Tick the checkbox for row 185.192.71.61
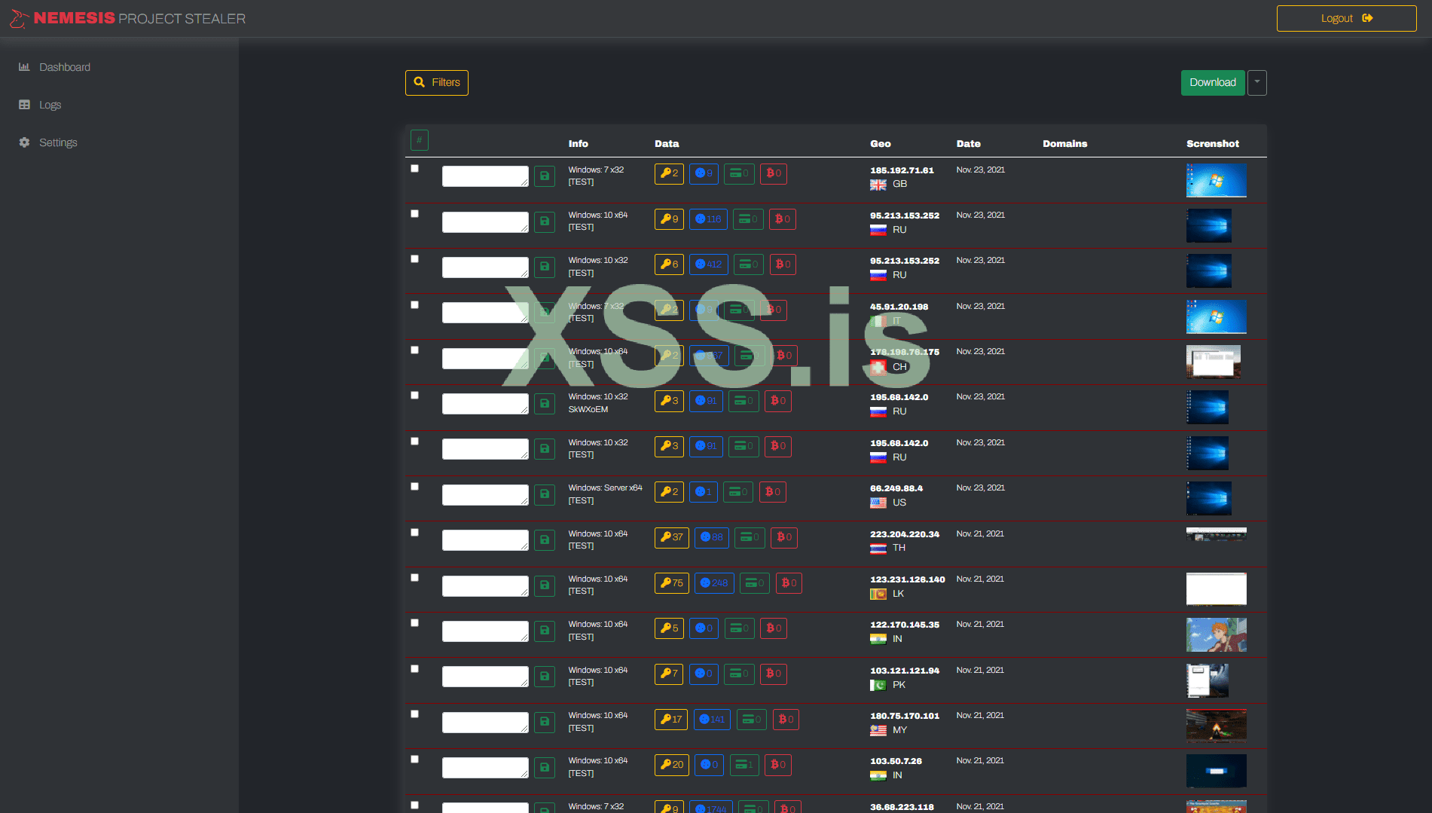Viewport: 1432px width, 813px height. coord(414,168)
